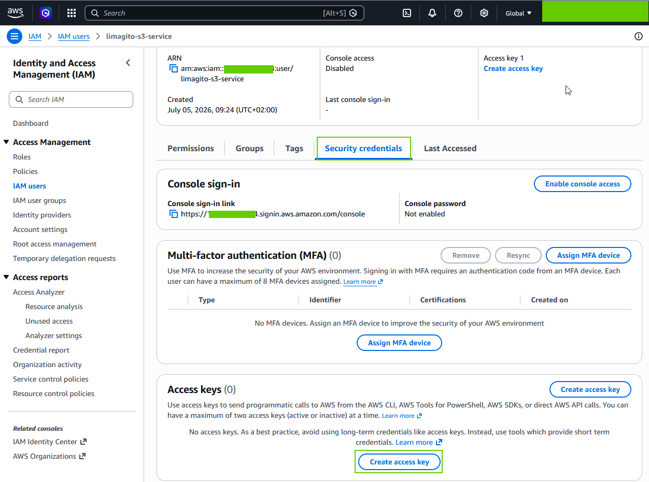
Task: Toggle the hamburger navigation menu button
Action: (x=15, y=36)
